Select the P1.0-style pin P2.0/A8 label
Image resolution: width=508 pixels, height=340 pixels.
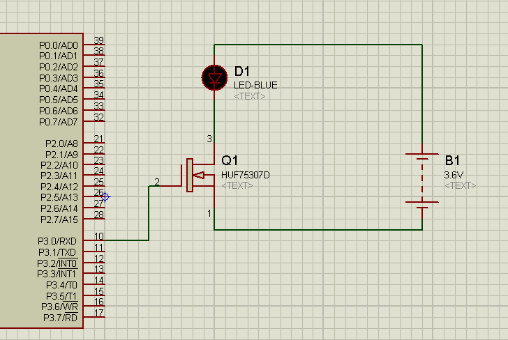[x=62, y=143]
